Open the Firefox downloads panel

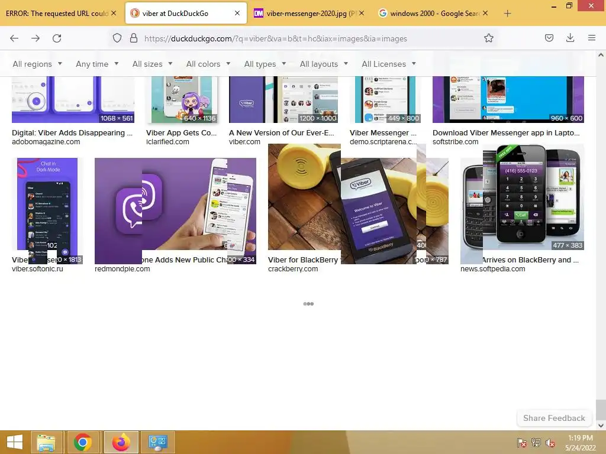[x=570, y=38]
